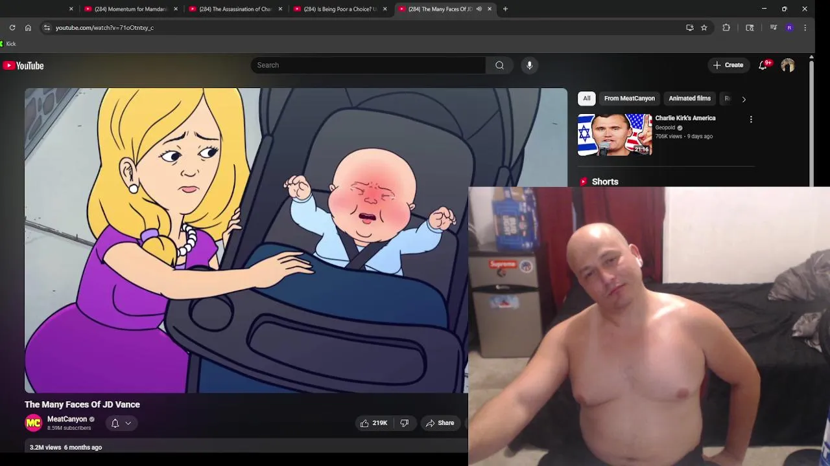This screenshot has width=830, height=466.
Task: Mute the Many Faces Of JD tab audio icon
Action: pyautogui.click(x=479, y=9)
